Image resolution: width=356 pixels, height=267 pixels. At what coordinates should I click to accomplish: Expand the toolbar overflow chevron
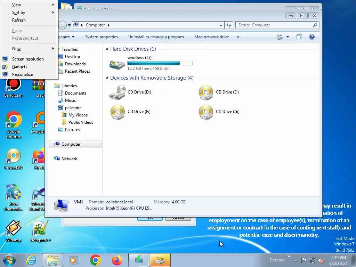click(x=238, y=37)
